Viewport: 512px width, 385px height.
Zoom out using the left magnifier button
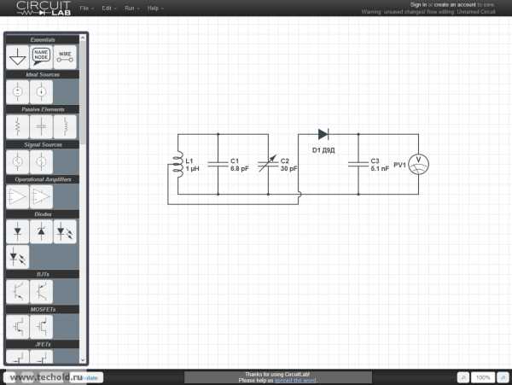pyautogui.click(x=463, y=377)
